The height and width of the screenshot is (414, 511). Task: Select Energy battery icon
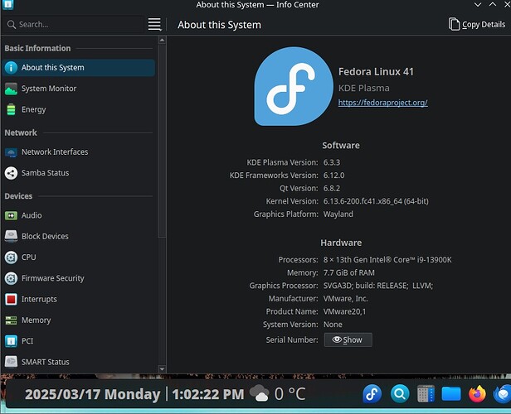(11, 109)
